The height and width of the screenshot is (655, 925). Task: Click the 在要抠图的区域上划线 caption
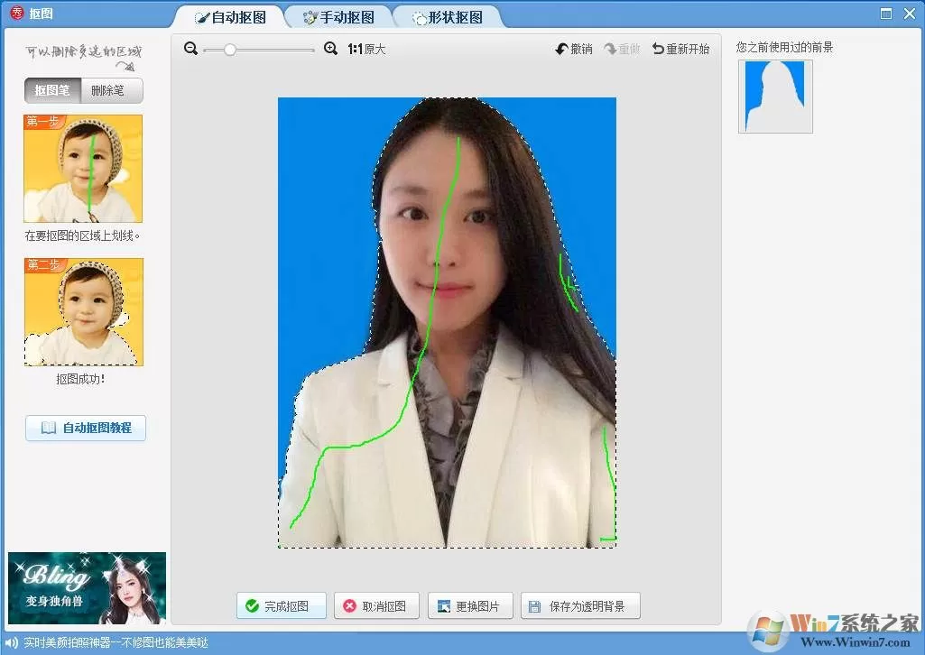tap(82, 235)
